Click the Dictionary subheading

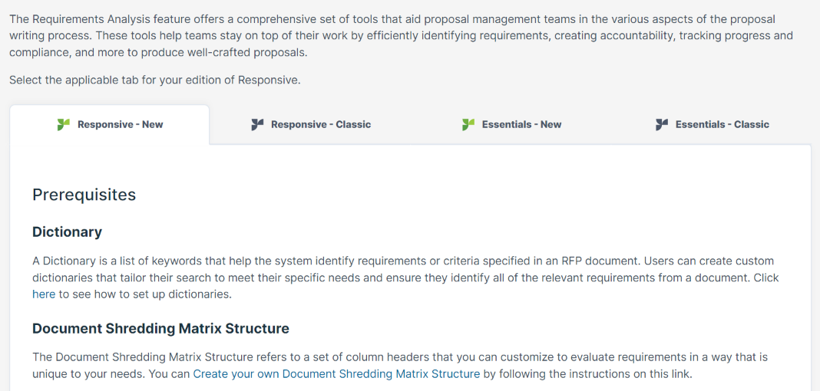click(67, 232)
